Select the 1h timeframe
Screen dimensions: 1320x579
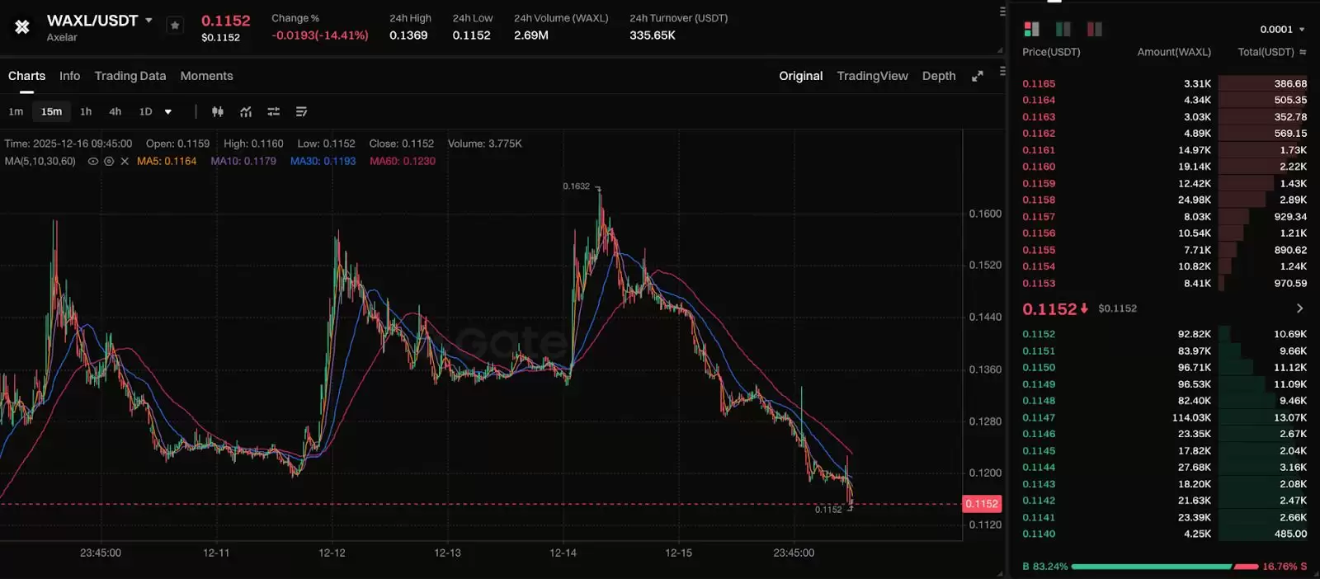pos(86,112)
